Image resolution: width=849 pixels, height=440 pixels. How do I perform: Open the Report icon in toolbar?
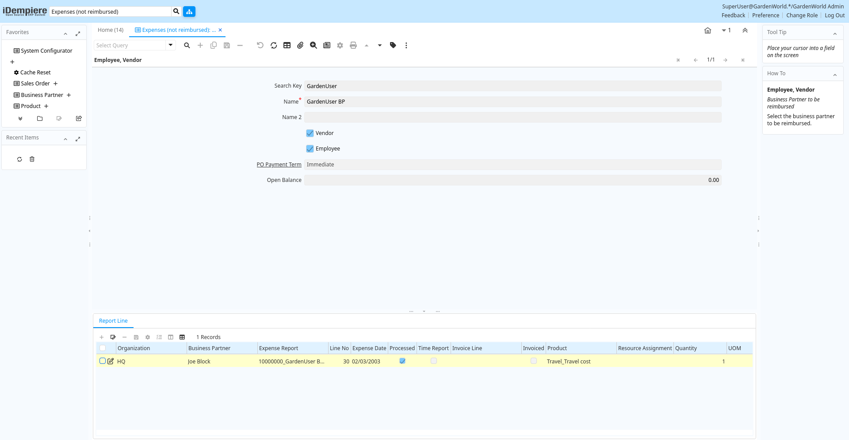point(327,45)
